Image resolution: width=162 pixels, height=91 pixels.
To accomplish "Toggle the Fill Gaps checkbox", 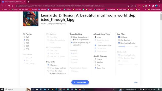I will [x=119, y=37].
